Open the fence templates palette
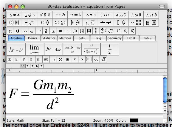Image resolution: width=172 pixels, height=127 pixels. [x=14, y=22]
